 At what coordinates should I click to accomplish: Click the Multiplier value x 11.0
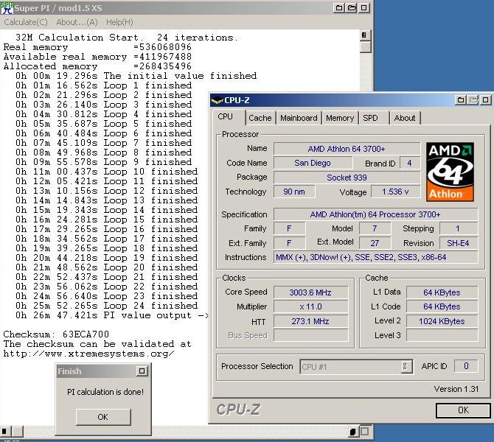coord(310,306)
